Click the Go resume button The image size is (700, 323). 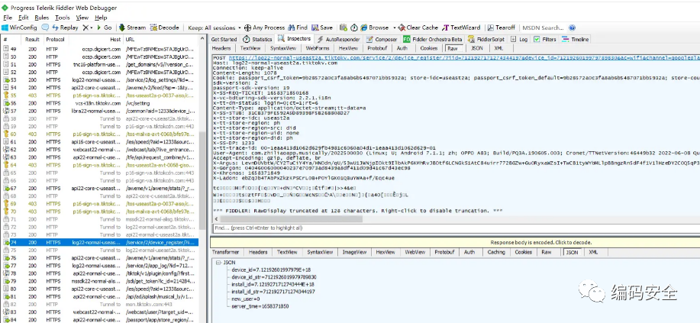(104, 27)
